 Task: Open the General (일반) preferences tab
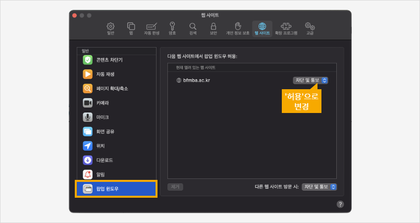click(x=110, y=29)
